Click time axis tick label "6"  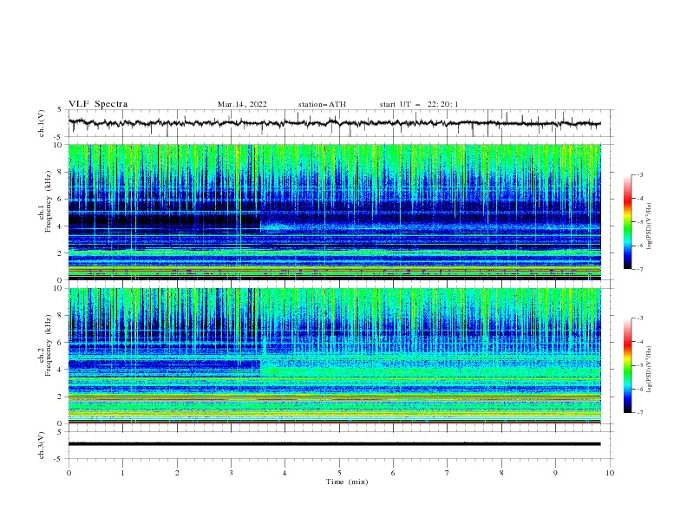click(393, 473)
